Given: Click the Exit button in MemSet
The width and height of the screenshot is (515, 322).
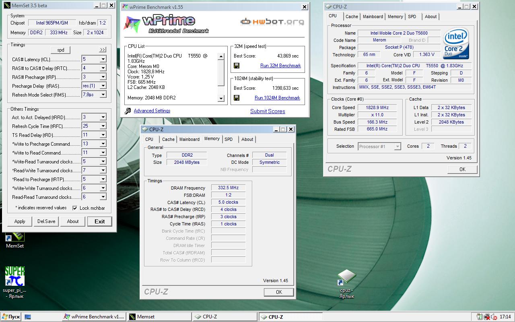Looking at the screenshot, I should tap(100, 221).
